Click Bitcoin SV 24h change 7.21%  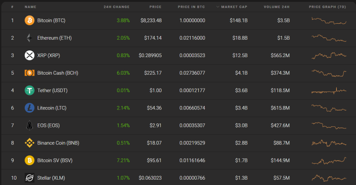click(123, 160)
